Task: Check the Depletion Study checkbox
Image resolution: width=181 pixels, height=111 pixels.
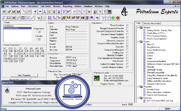Action: pos(128,38)
